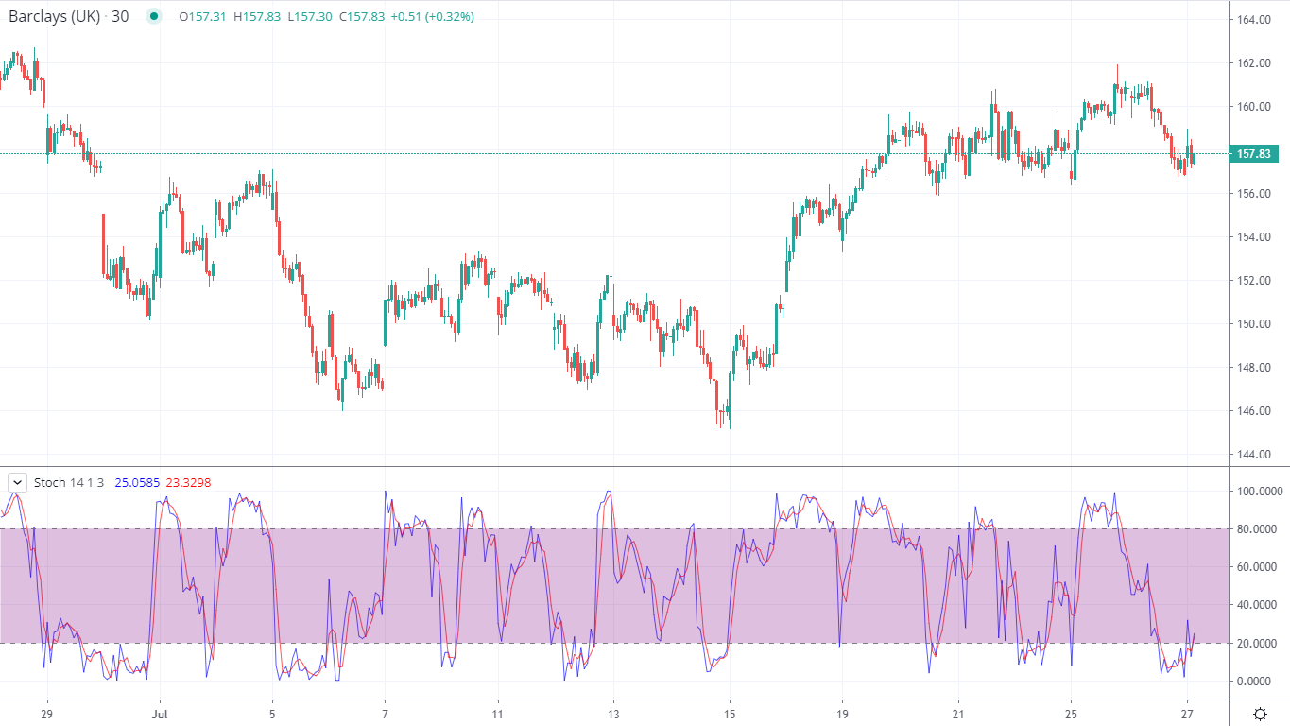This screenshot has height=726, width=1290.
Task: Click the 25 date label on time axis
Action: 1071,715
